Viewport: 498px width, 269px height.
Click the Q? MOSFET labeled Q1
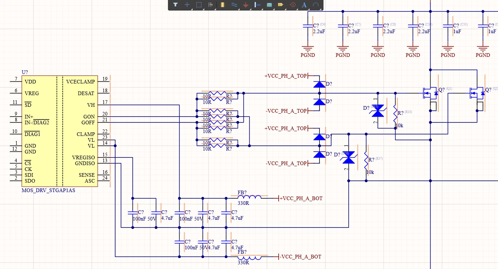431,93
